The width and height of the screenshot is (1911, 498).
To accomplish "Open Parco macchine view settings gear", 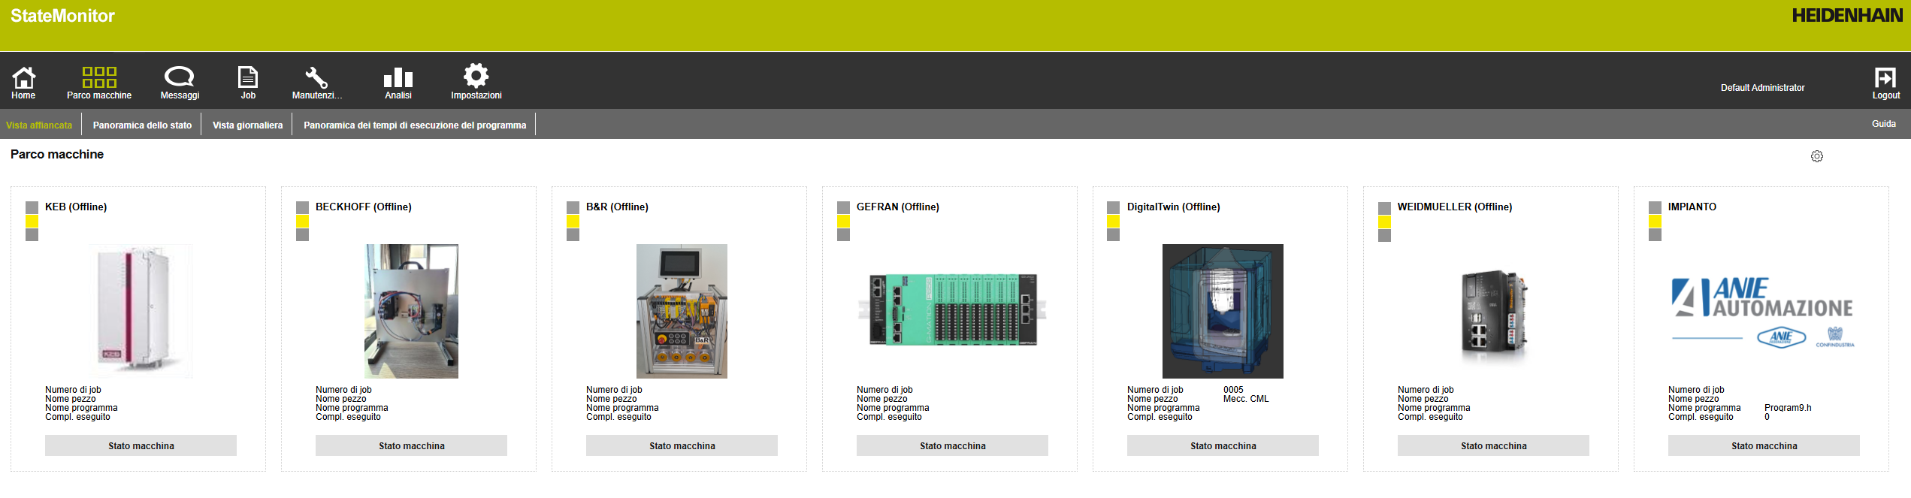I will coord(1817,156).
